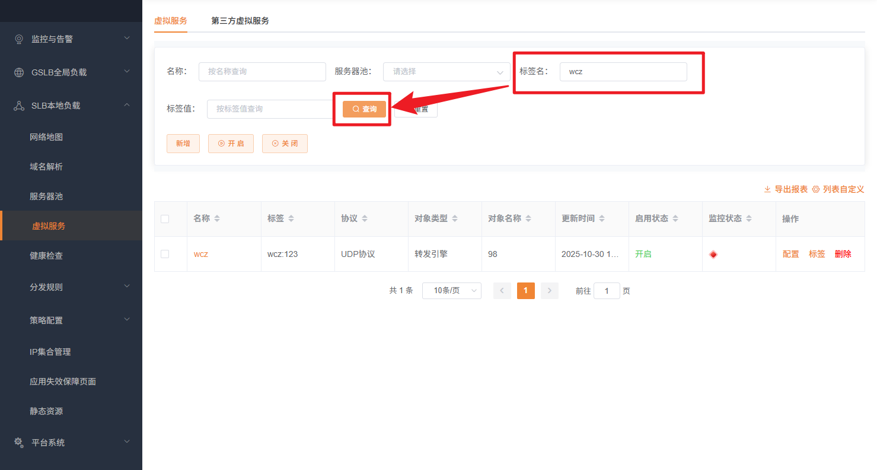
Task: Switch to the 第三方虚拟服务 tab
Action: 240,20
